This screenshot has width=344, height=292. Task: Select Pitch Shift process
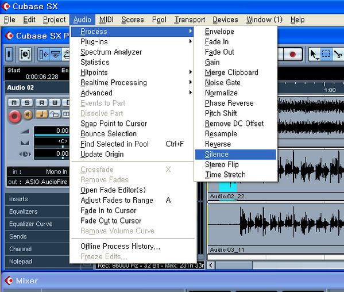pos(235,113)
